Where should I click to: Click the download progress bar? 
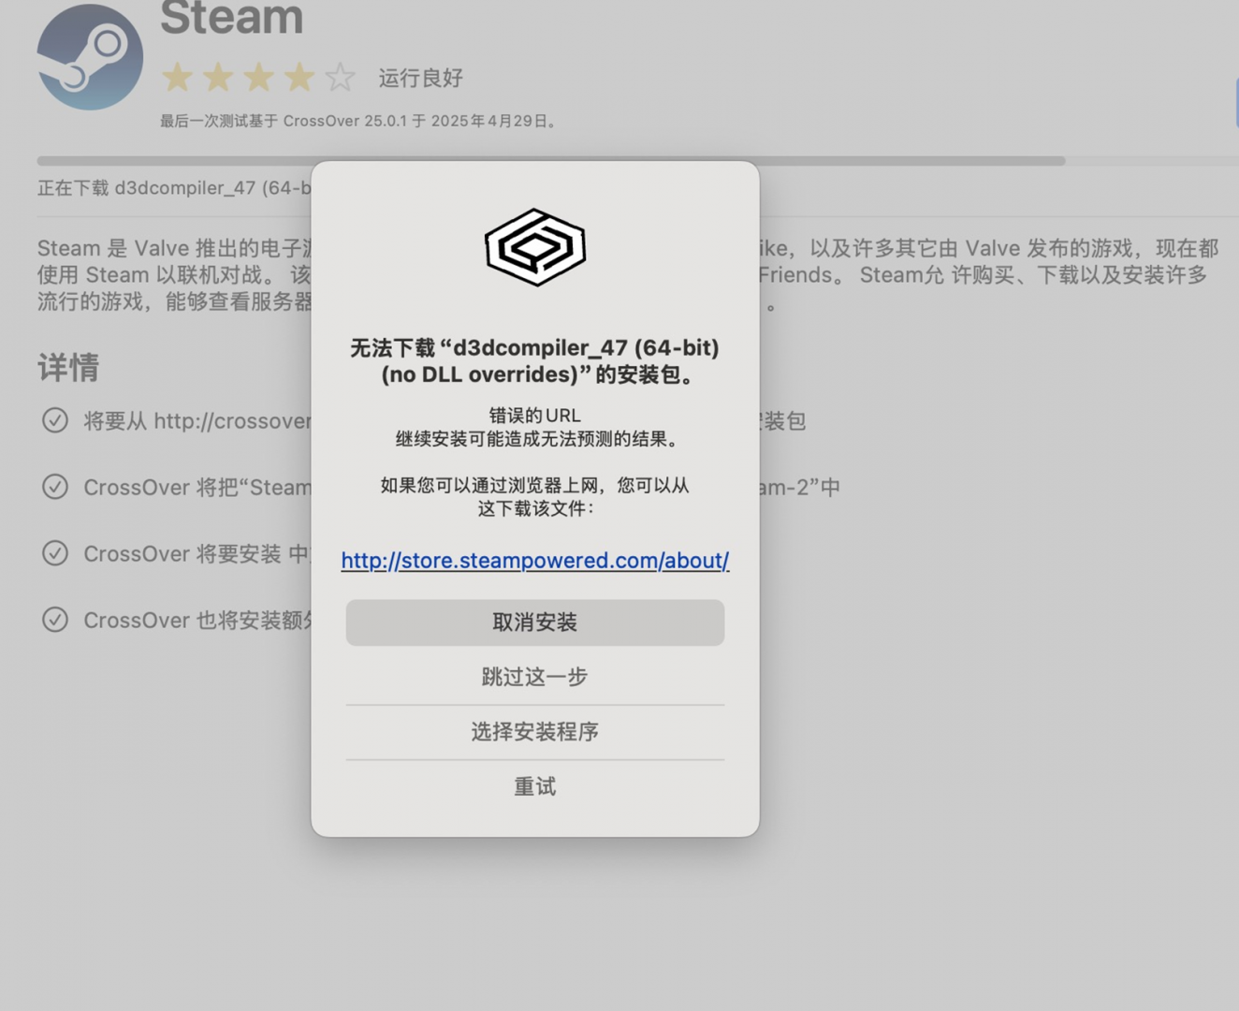[x=638, y=161]
